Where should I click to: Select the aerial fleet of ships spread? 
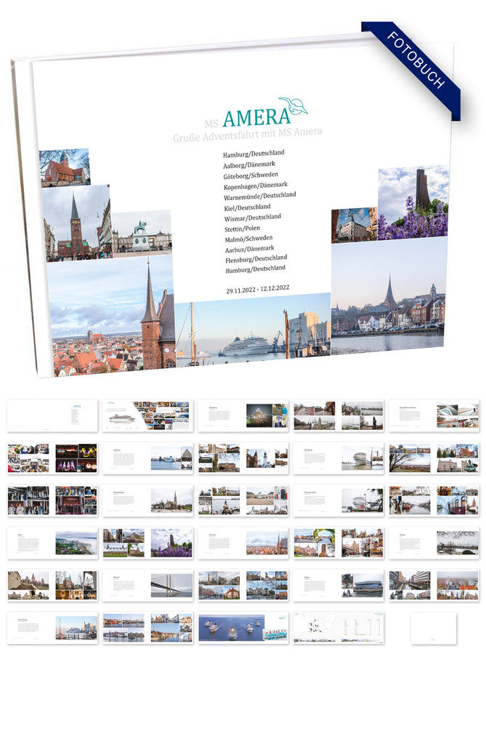243,627
